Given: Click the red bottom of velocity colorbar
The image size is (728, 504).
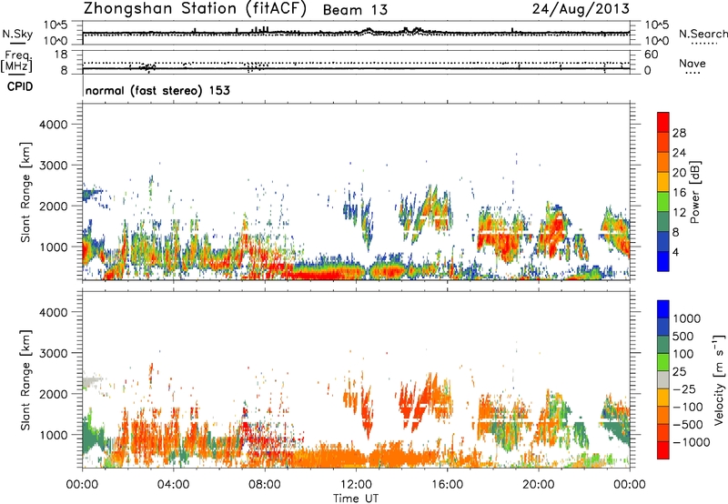Looking at the screenshot, I should point(663,450).
